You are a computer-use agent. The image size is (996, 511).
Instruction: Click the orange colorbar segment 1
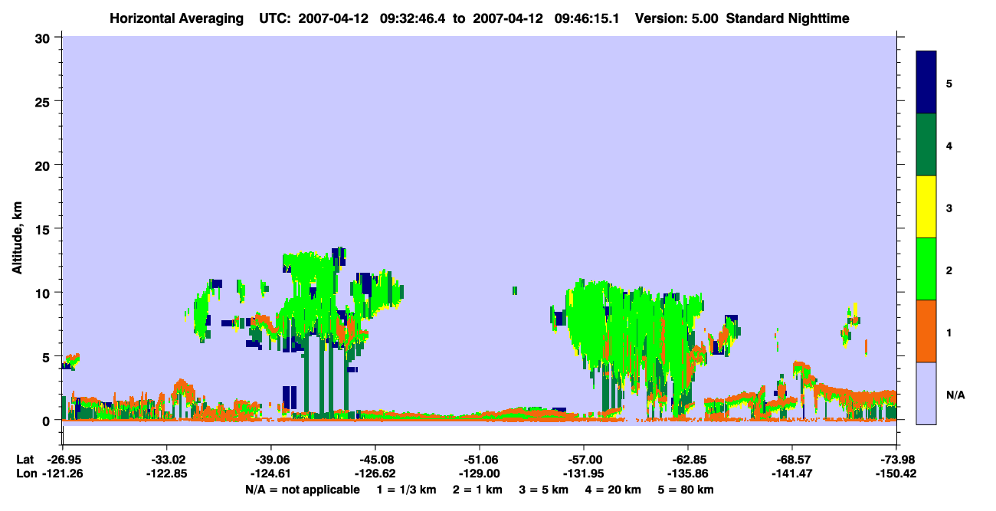click(x=926, y=331)
